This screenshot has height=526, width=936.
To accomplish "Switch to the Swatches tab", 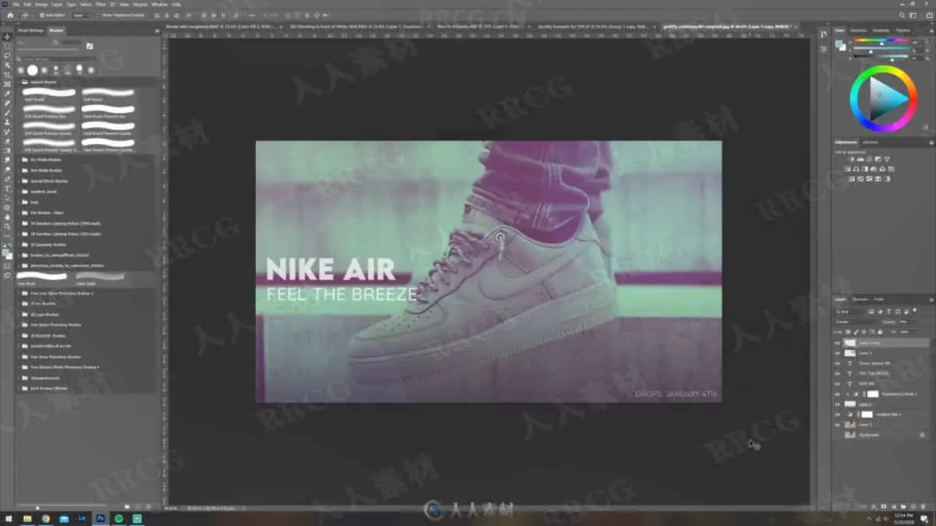I will click(858, 30).
